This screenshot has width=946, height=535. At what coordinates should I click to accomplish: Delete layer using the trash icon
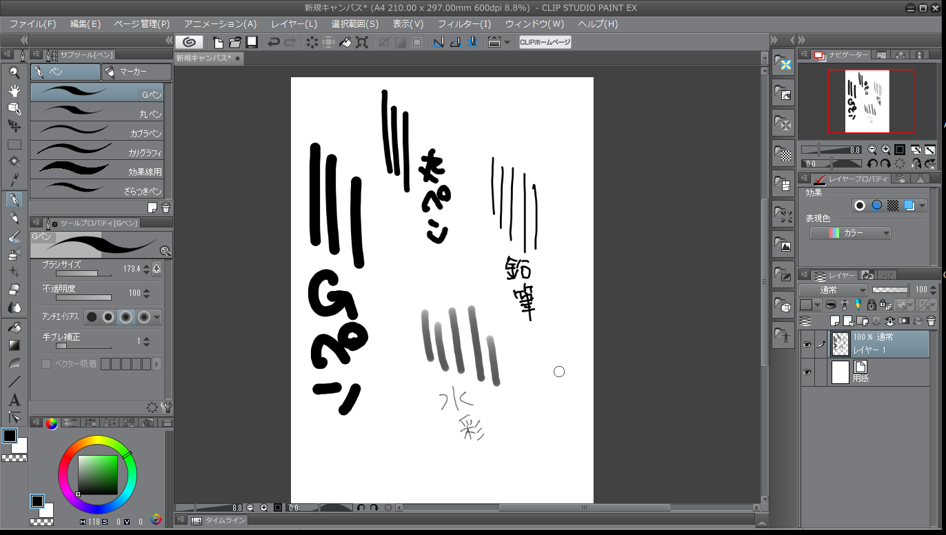[x=930, y=321]
